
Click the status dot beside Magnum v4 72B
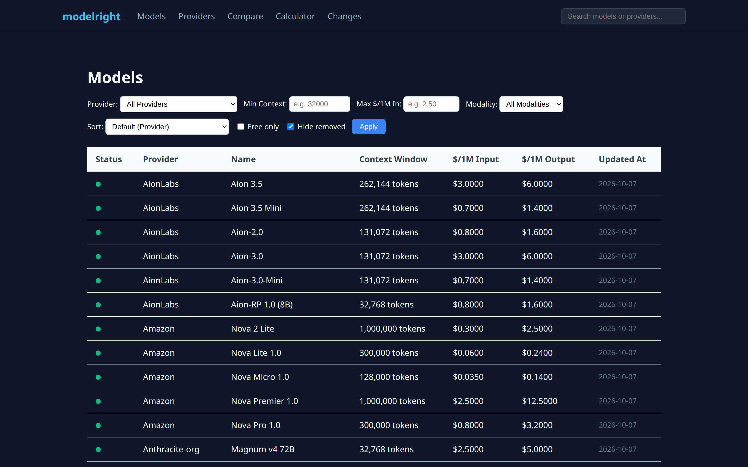(x=98, y=449)
